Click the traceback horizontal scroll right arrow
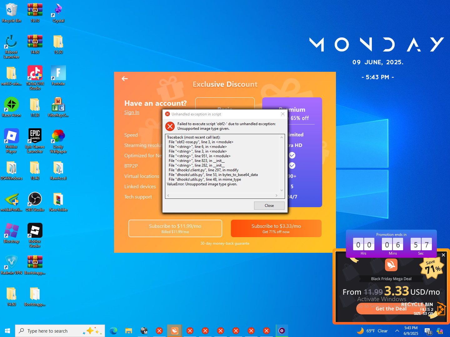This screenshot has height=337, width=450. 276,195
